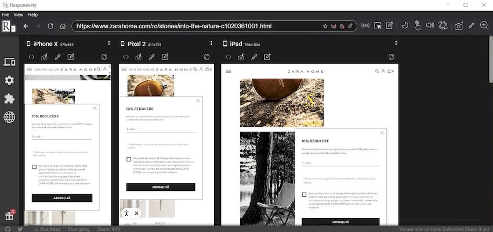The image size is (493, 232).
Task: Toggle network plug for Pixel 2
Action: pos(151,57)
